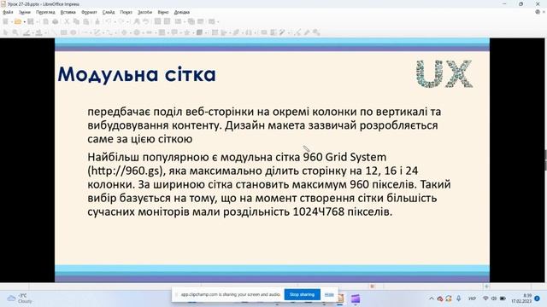The image size is (547, 307).
Task: Open the weather widget on taskbar
Action: 20,298
